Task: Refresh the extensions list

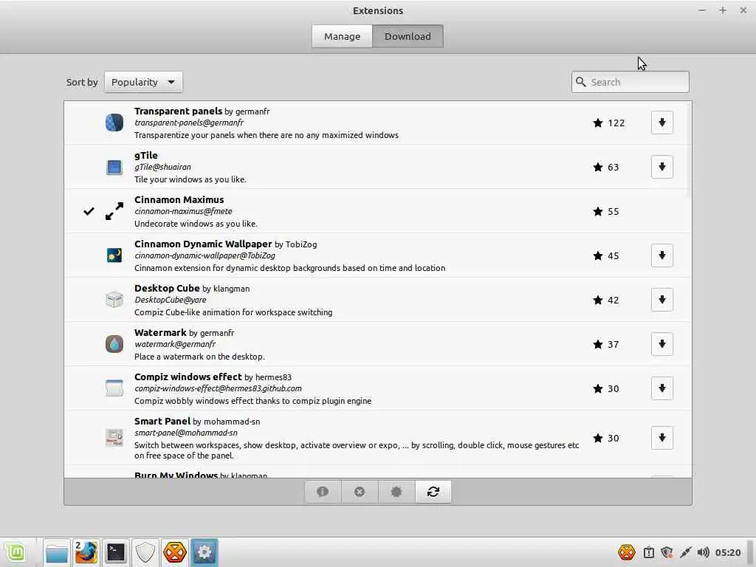Action: point(433,491)
